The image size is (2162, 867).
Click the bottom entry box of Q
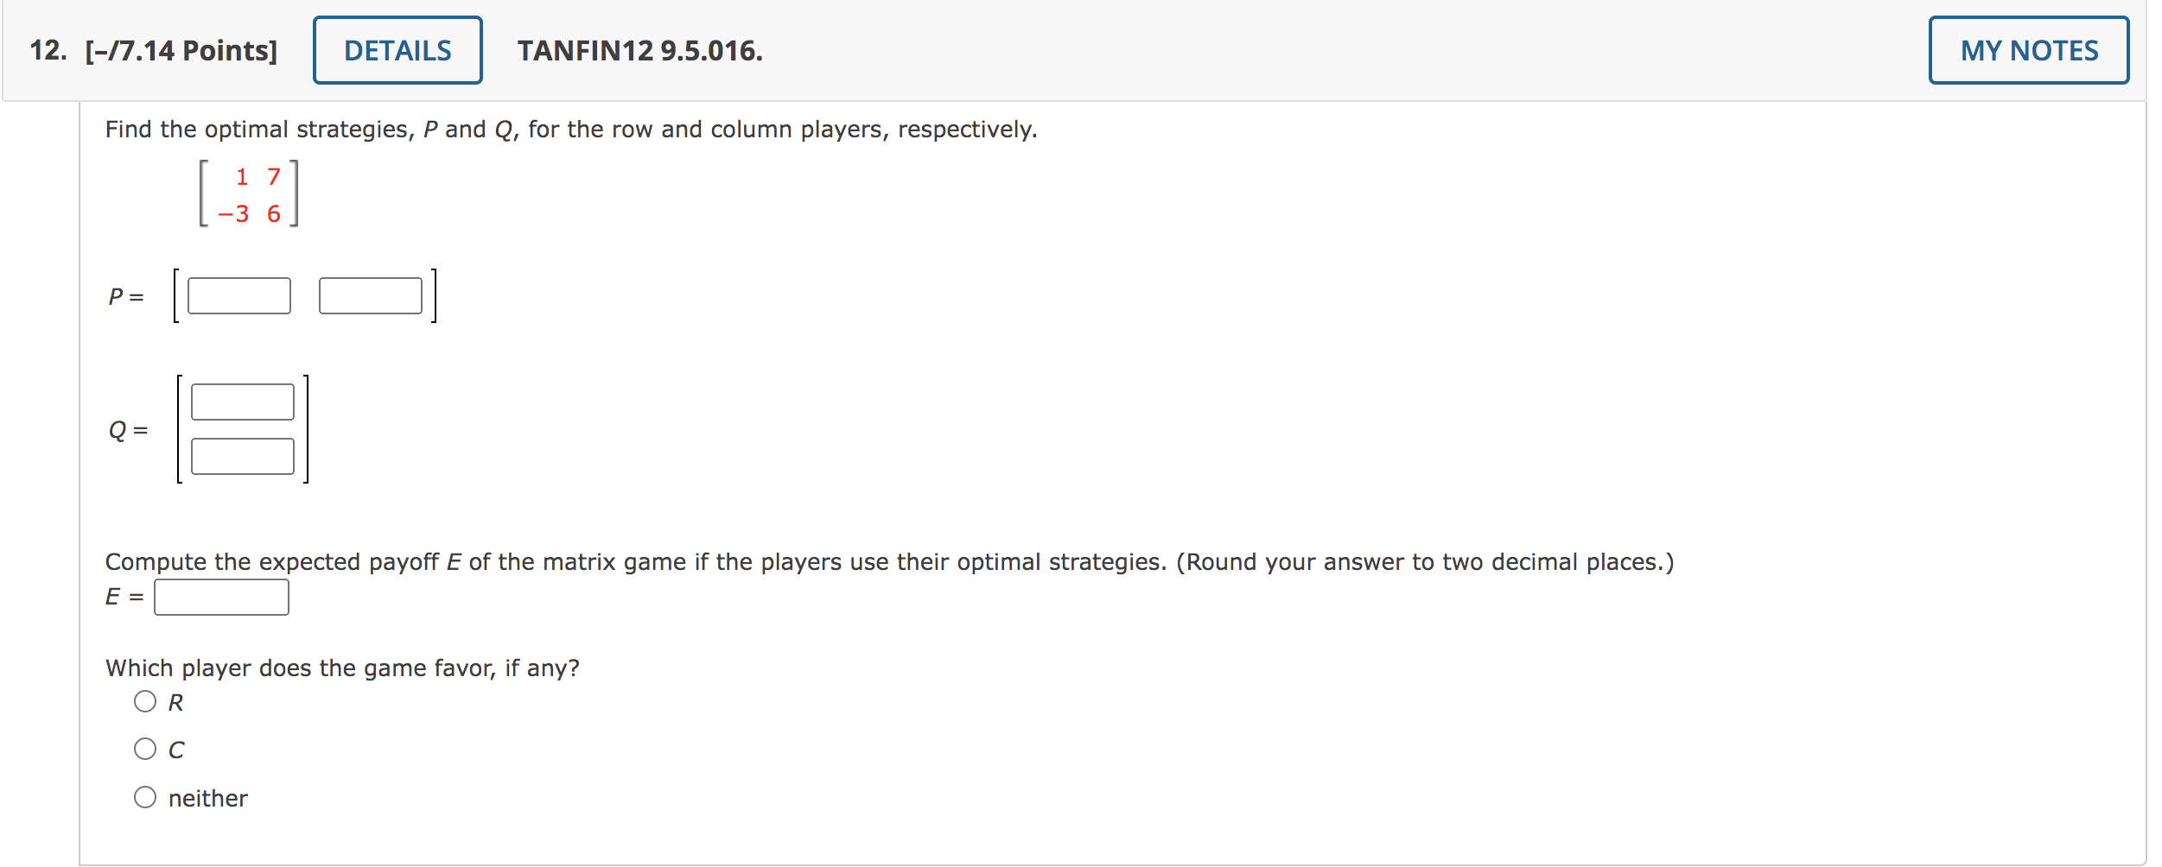click(x=243, y=456)
